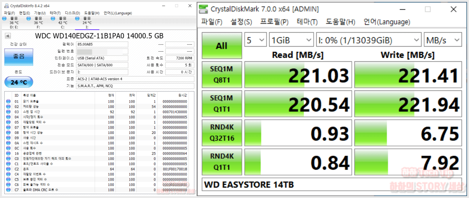Click raw value 001F00170018 in row C2
Image resolution: width=469 pixels, height=198 pixels.
point(175,169)
